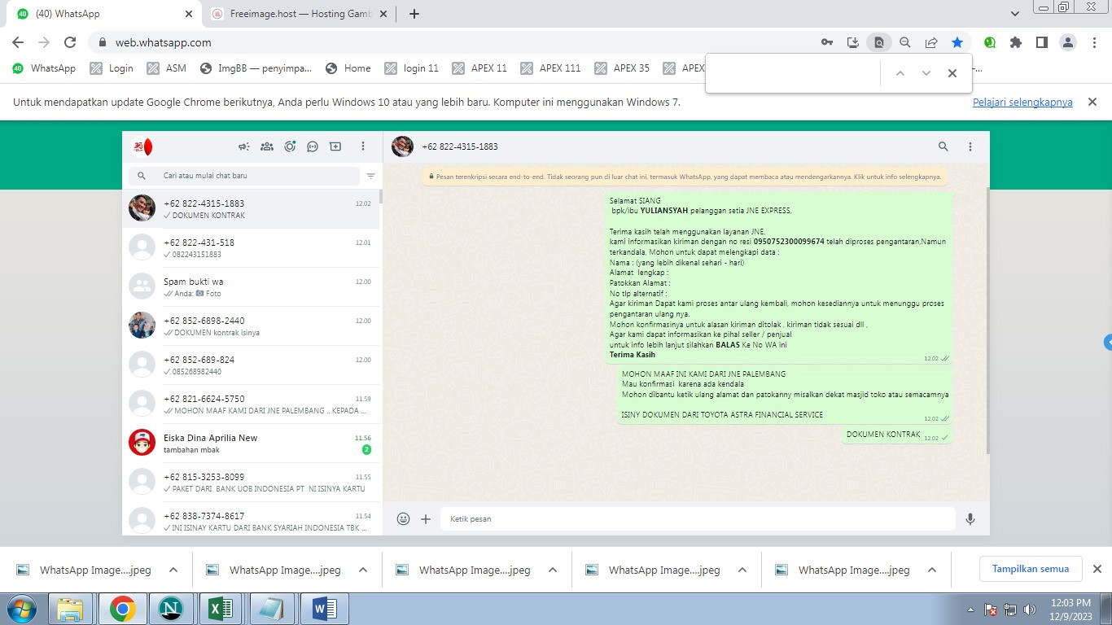Open chat +62 815-3253-8099
This screenshot has width=1112, height=625.
[252, 483]
